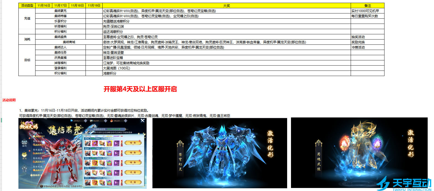Select the 蜀魂武侯 golden character image
The height and width of the screenshot is (191, 434).
(359, 153)
